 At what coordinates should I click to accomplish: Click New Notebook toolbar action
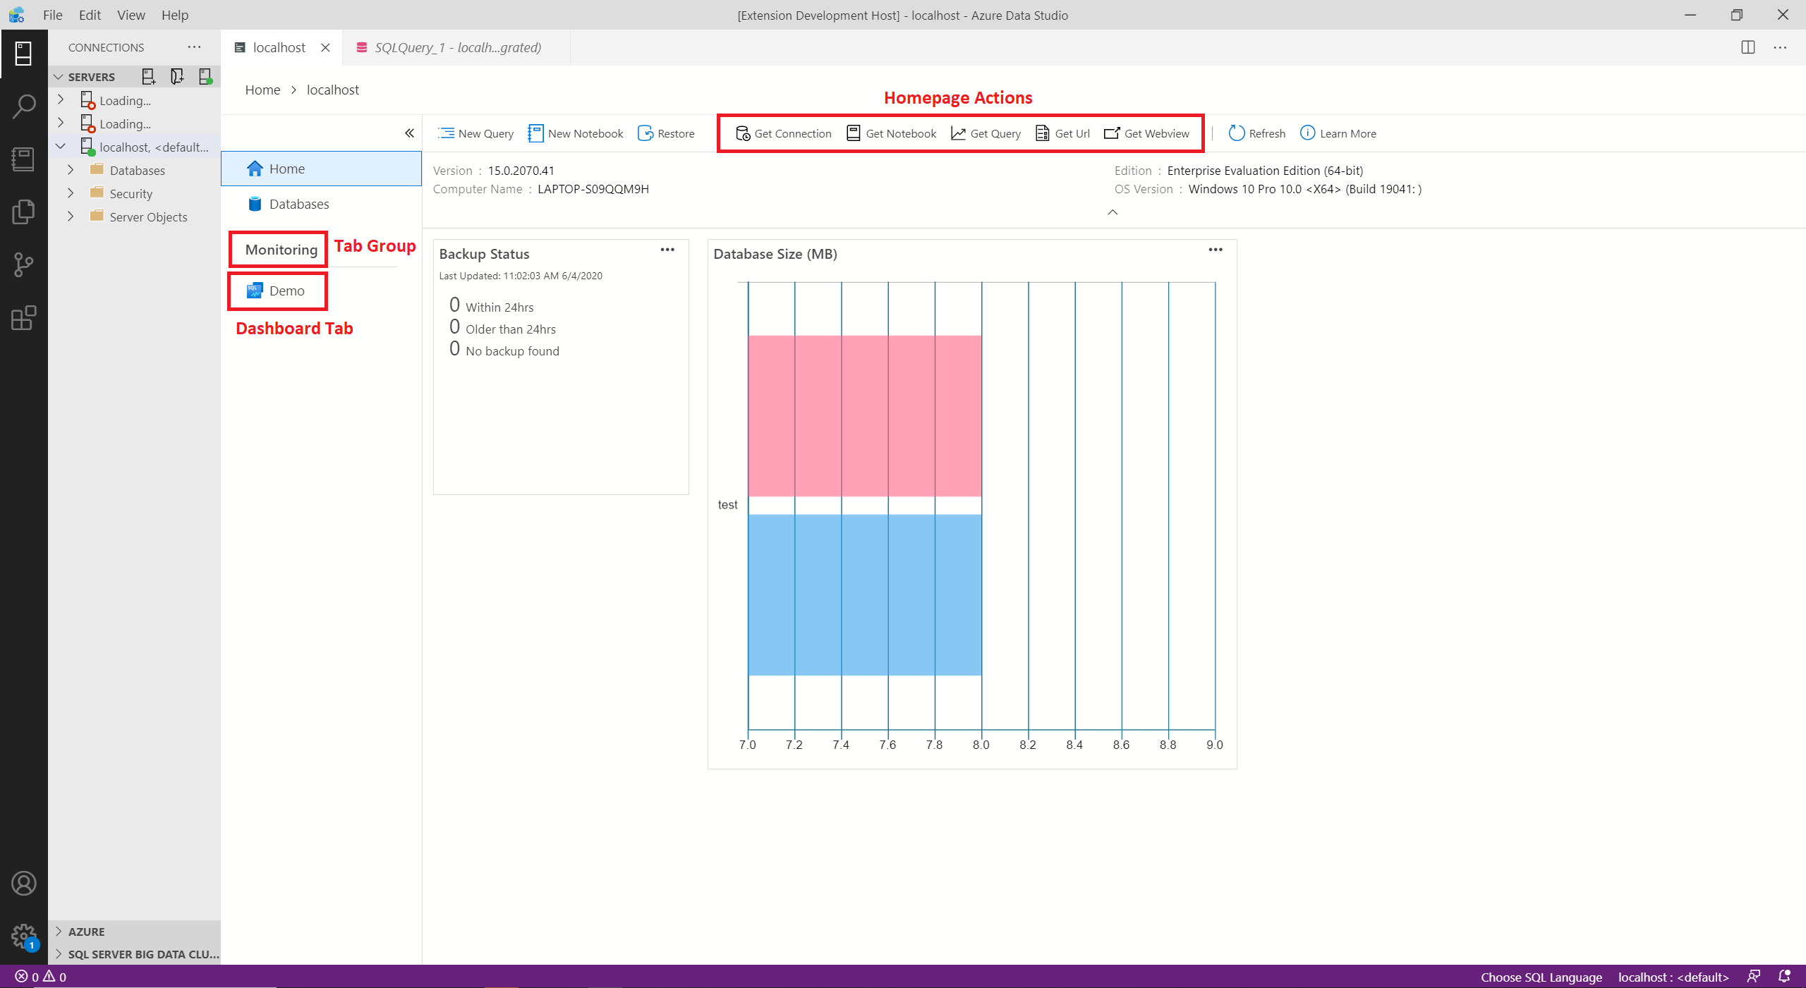(576, 133)
